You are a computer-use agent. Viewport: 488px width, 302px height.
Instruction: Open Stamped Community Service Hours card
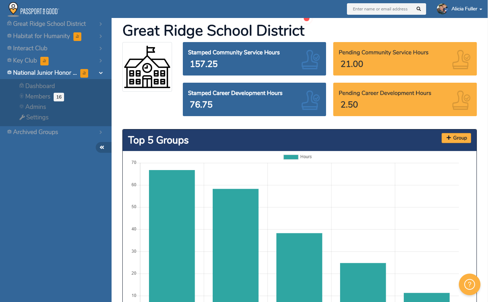pyautogui.click(x=254, y=59)
